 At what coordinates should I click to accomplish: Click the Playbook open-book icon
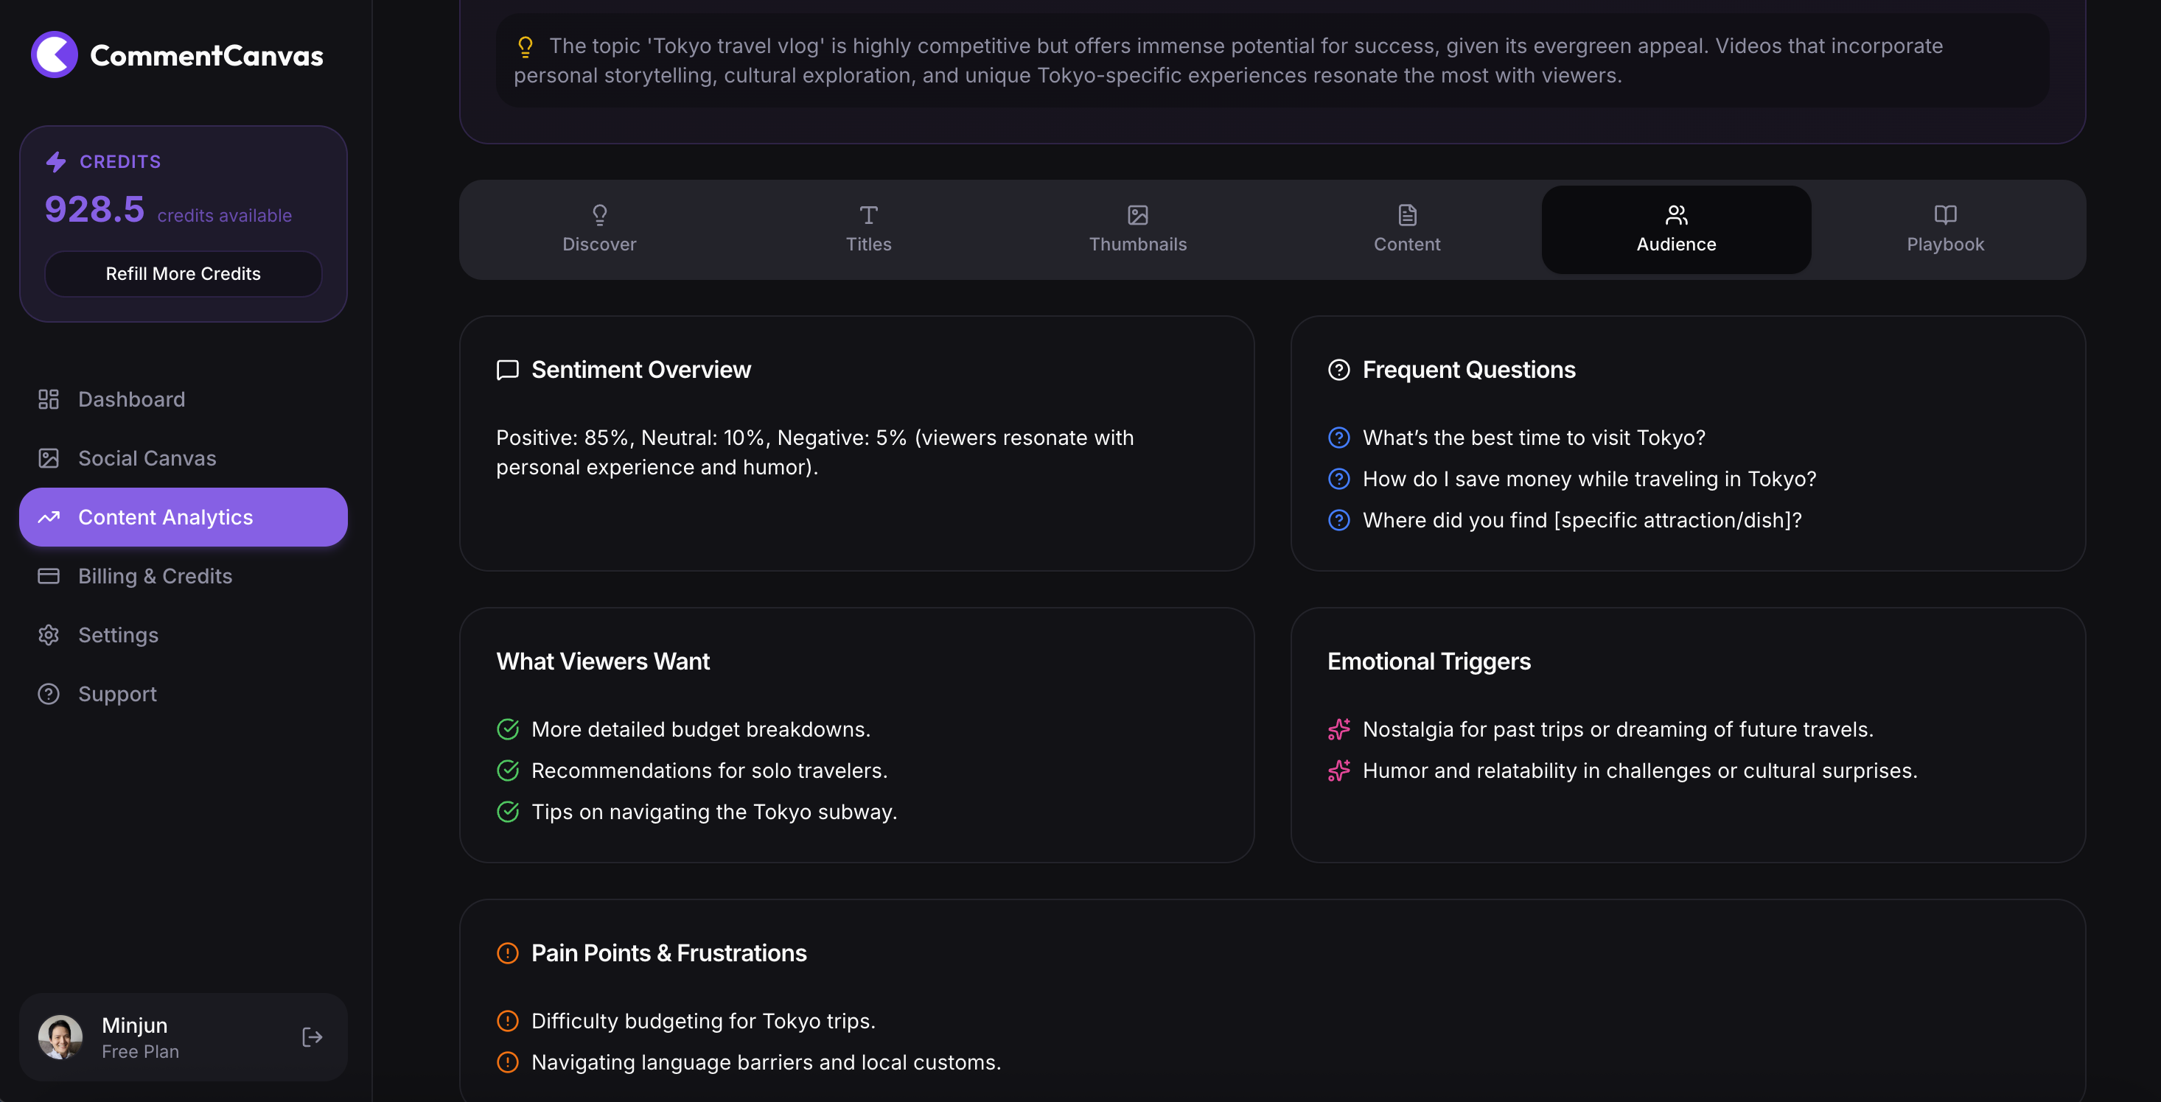coord(1944,216)
